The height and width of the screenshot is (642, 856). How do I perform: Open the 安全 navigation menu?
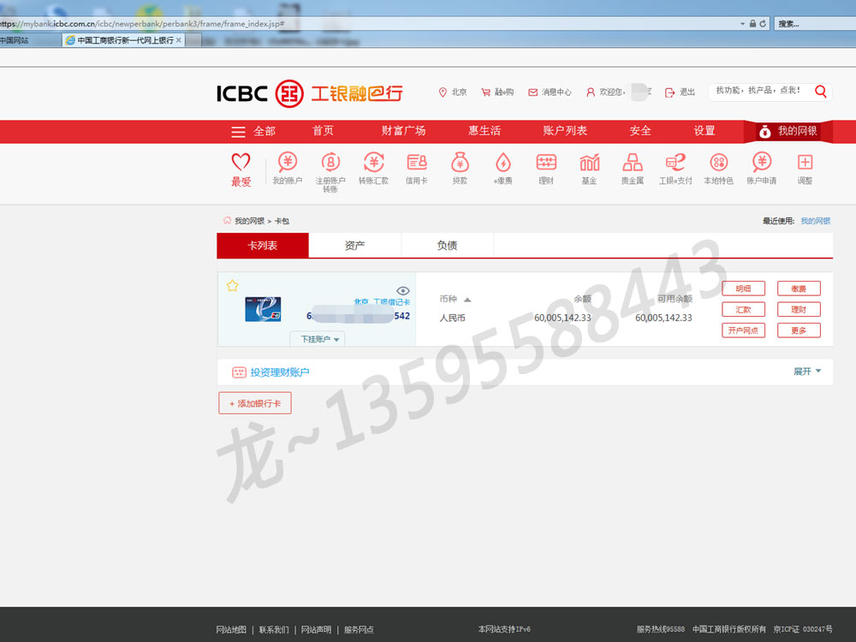(640, 130)
